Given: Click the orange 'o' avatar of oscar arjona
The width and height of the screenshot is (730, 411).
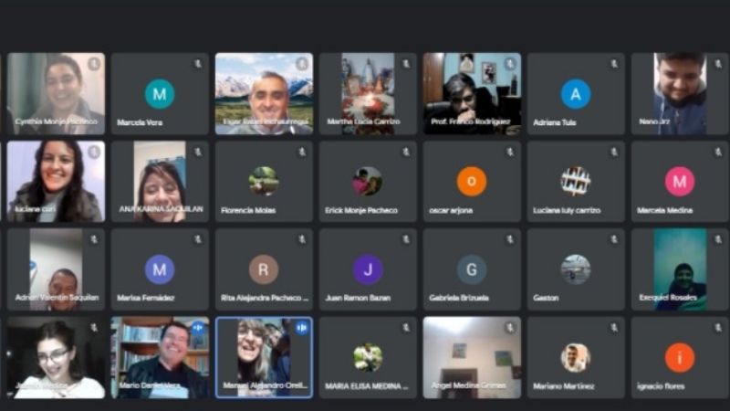Looking at the screenshot, I should pos(472,181).
